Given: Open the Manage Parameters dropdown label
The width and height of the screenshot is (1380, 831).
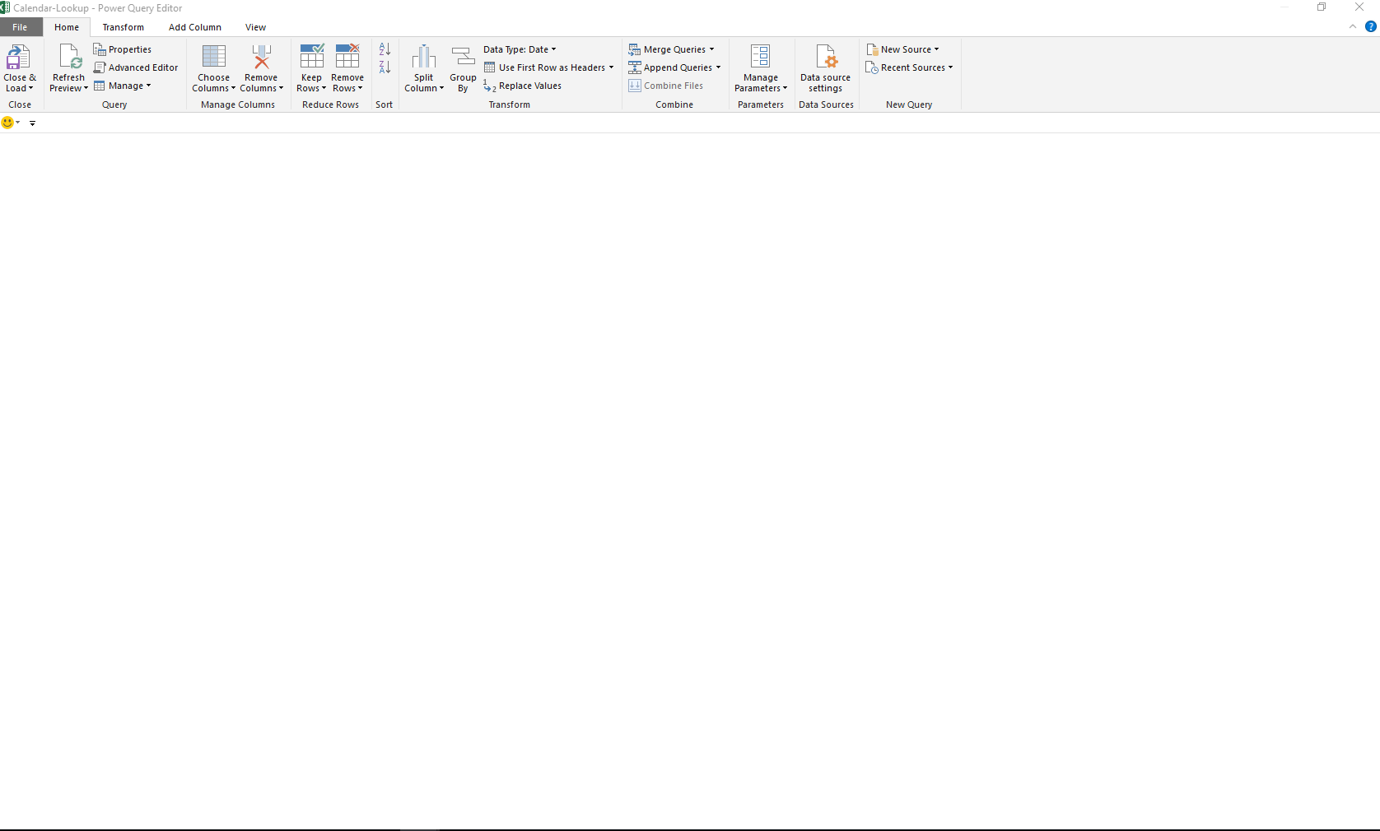Looking at the screenshot, I should [761, 83].
